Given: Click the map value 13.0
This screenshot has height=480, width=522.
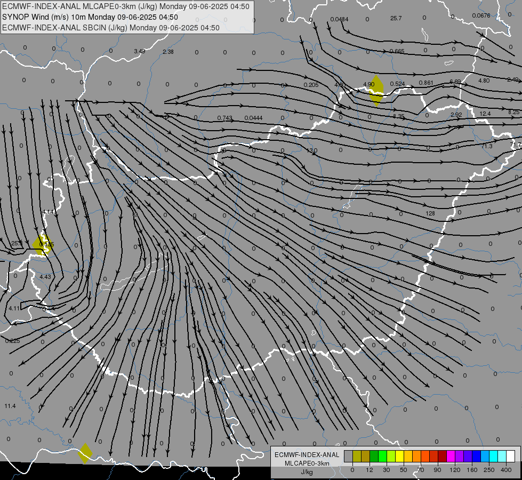Looking at the screenshot, I should pyautogui.click(x=312, y=150).
